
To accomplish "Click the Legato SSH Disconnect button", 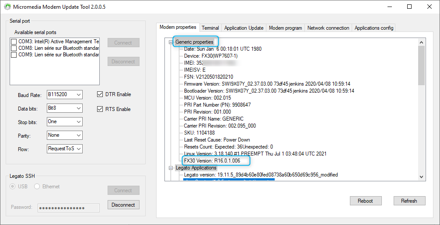I will click(123, 205).
